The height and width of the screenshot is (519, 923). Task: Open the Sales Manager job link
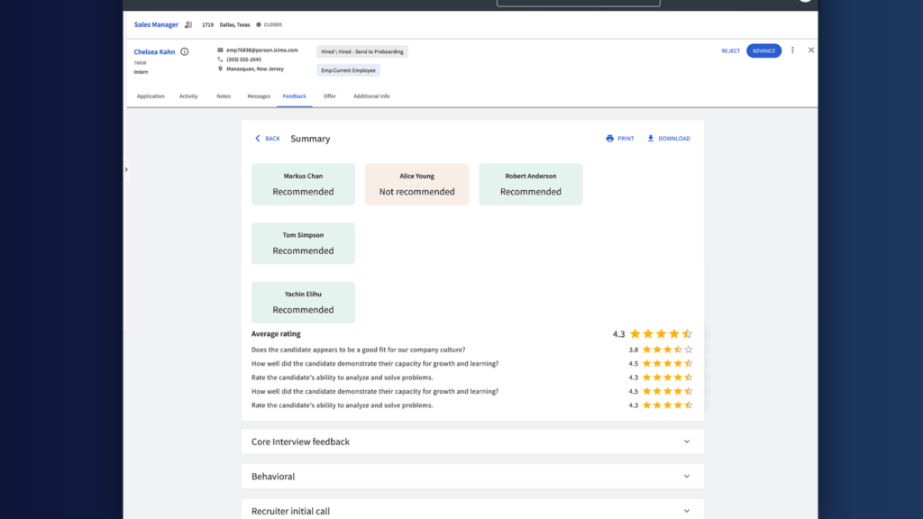click(x=156, y=25)
